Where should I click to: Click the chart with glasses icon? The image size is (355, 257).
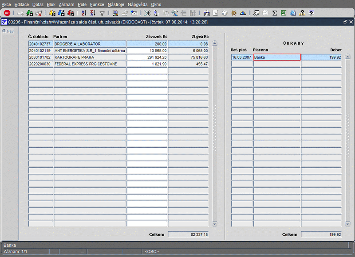(x=256, y=13)
